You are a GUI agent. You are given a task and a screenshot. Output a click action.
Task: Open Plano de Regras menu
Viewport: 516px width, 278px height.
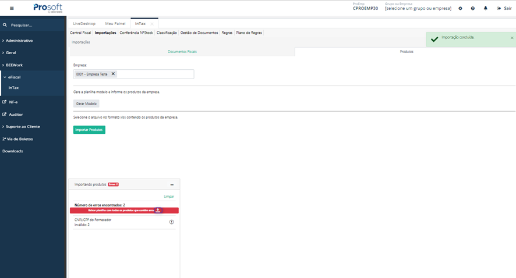pyautogui.click(x=249, y=33)
